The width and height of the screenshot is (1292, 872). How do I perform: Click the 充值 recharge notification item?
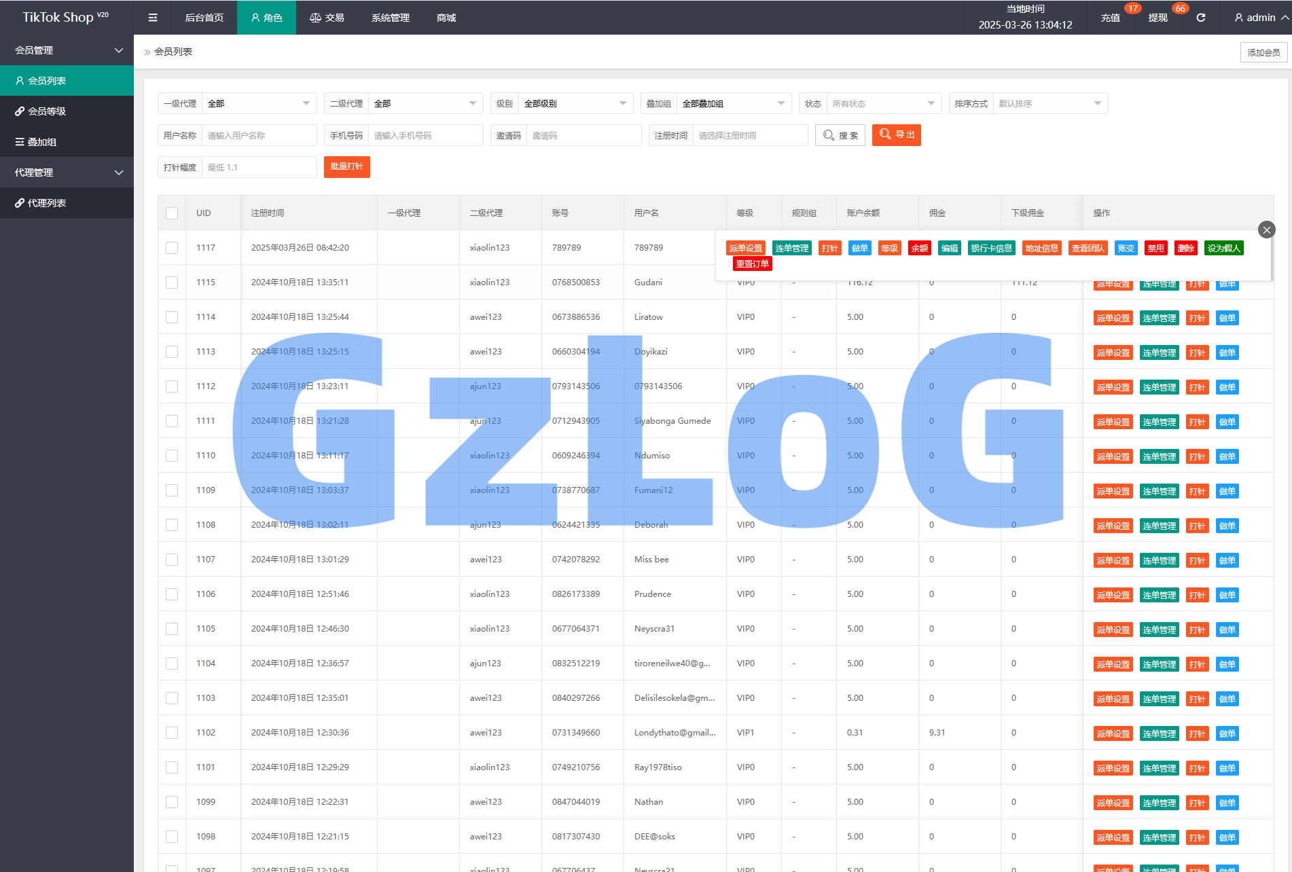coord(1111,18)
